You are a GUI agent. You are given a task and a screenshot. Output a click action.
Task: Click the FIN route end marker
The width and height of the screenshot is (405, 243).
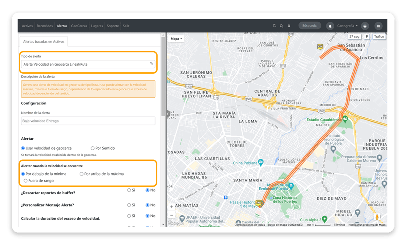click(320, 47)
